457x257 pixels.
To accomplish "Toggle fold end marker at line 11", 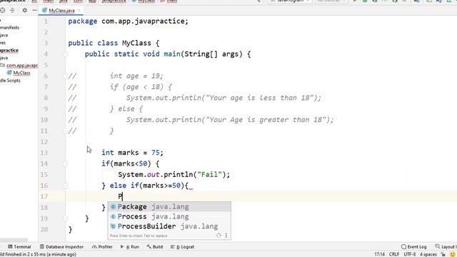I will point(65,131).
